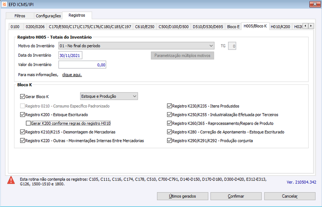Click the Valor do Inventário field
The height and width of the screenshot is (207, 322).
(82, 65)
